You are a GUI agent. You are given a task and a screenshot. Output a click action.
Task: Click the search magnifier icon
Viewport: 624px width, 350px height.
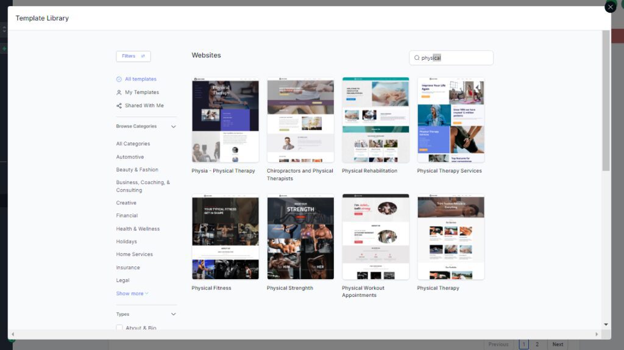click(x=417, y=58)
